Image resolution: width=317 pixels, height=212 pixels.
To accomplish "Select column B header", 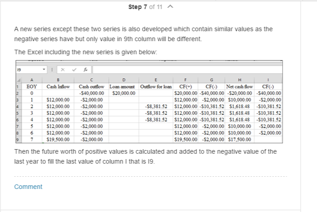I will [x=58, y=80].
